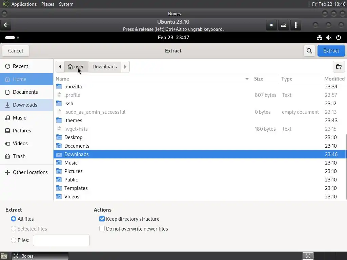Click the user path bar button
The width and height of the screenshot is (347, 260).
(x=76, y=67)
